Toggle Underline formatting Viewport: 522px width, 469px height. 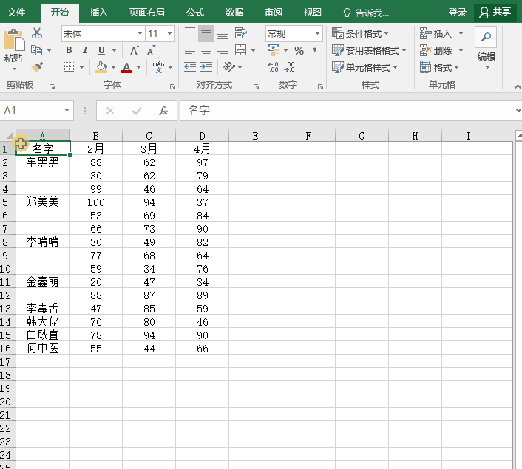click(101, 50)
